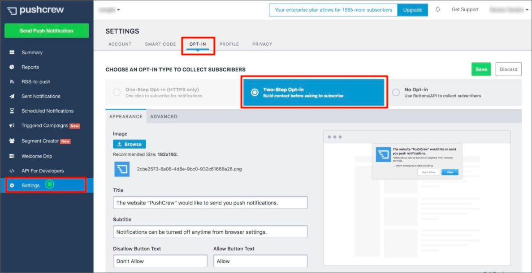Switch to the PROFILE tab
This screenshot has width=532, height=273.
point(229,44)
